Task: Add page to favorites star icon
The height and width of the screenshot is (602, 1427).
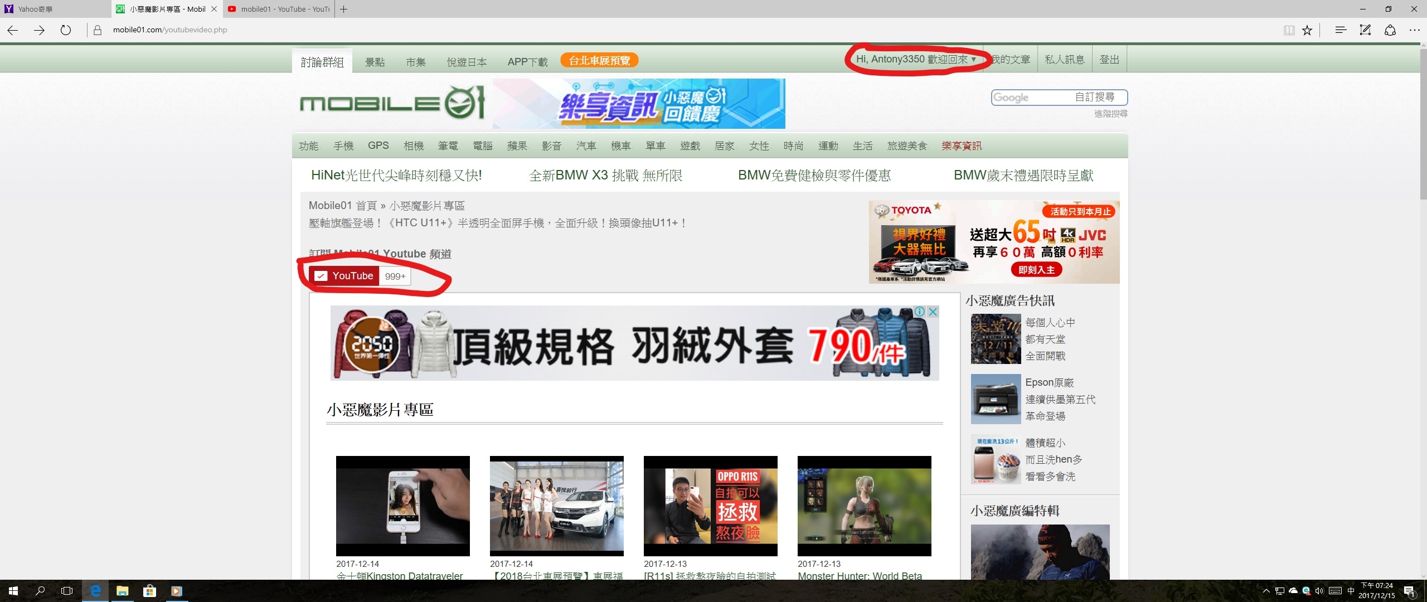Action: point(1307,30)
